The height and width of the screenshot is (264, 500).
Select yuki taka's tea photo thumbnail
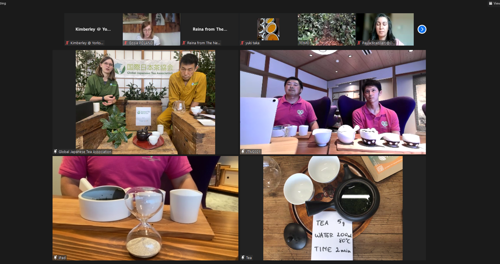(x=268, y=29)
